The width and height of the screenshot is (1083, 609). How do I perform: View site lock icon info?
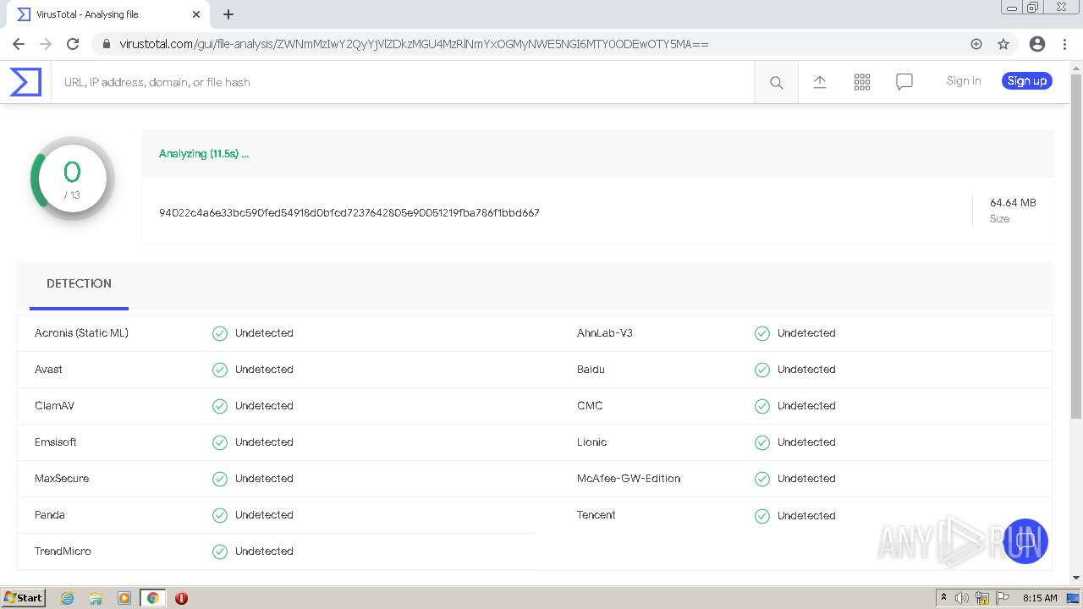(106, 44)
